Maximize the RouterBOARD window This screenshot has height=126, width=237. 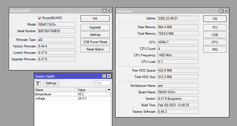[x=104, y=11]
